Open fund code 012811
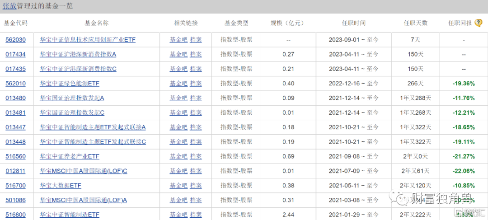 click(15, 171)
